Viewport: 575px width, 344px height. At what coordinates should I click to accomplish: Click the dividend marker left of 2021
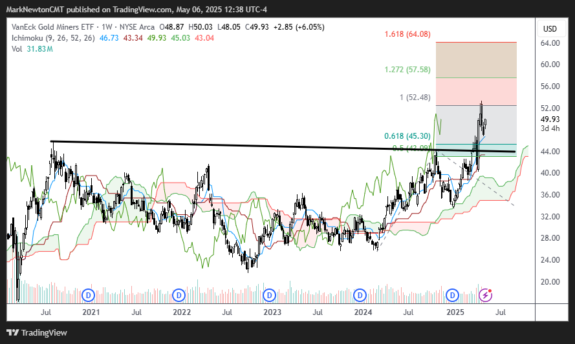point(89,295)
